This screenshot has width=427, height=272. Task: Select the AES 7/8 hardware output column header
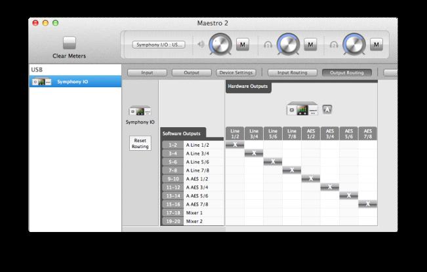tap(368, 134)
